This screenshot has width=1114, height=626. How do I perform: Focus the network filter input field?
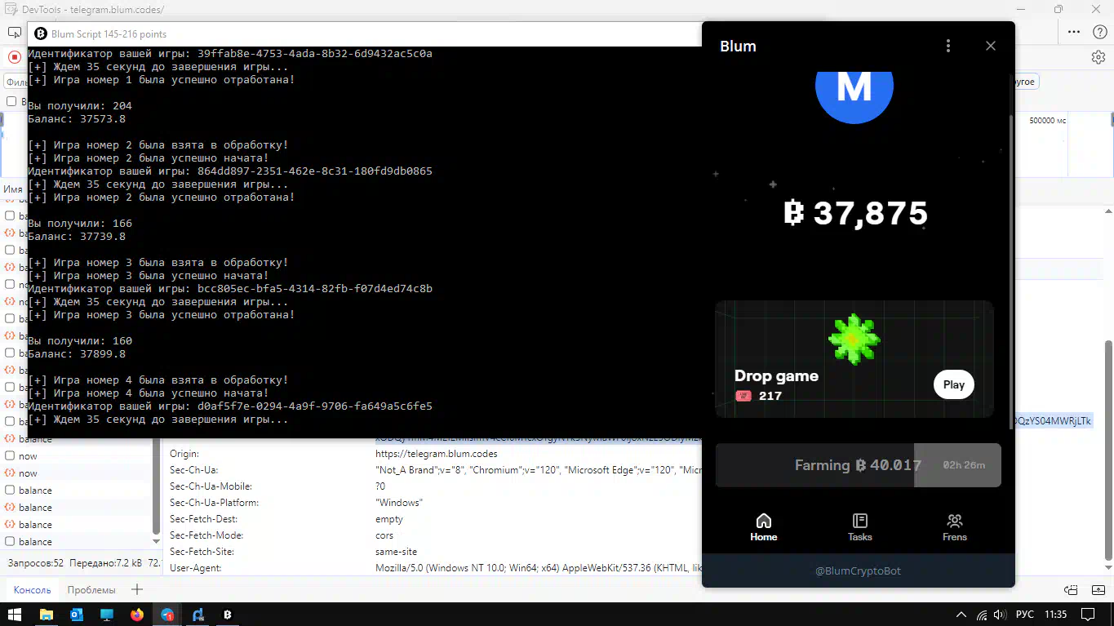coord(16,82)
